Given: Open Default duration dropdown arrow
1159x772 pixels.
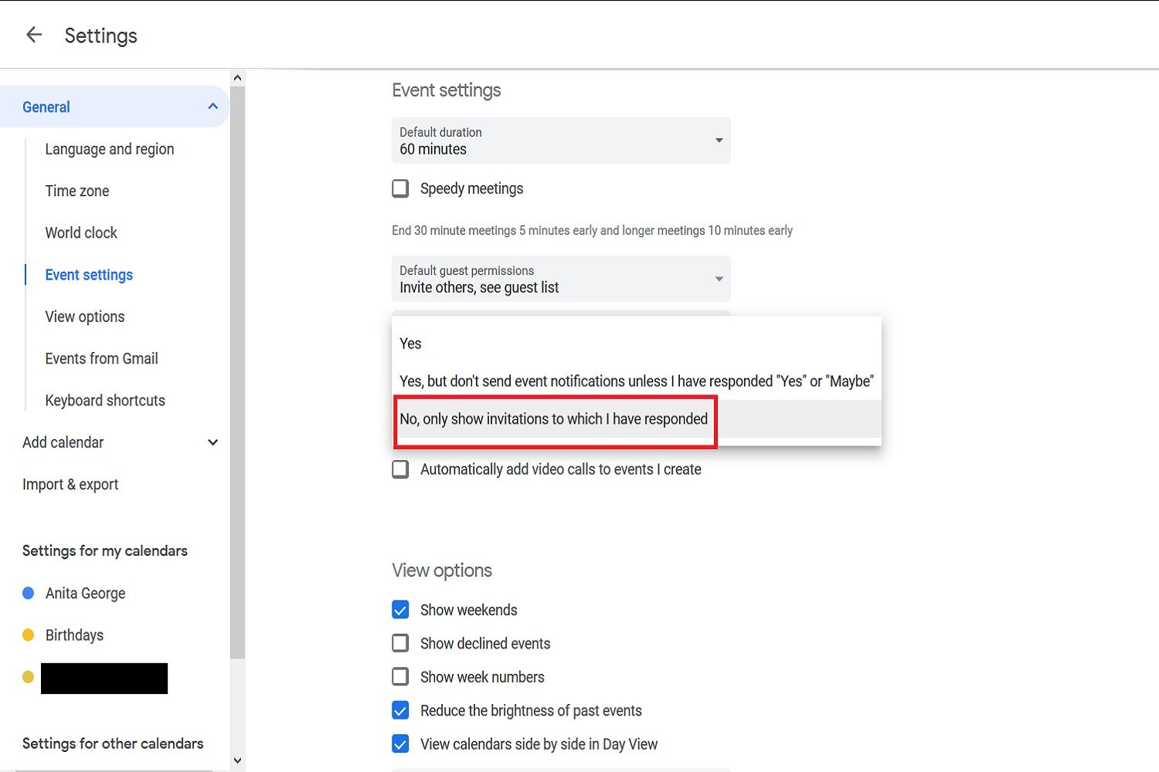Looking at the screenshot, I should (719, 141).
